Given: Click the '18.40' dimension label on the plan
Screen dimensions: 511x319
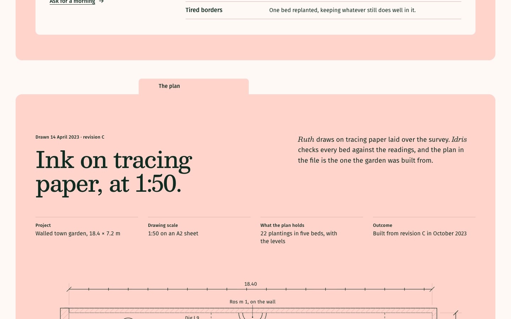Looking at the screenshot, I should pos(251,284).
